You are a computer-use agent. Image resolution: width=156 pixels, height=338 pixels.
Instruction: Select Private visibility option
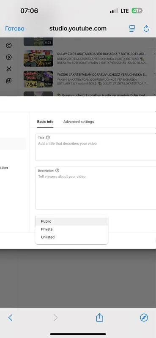click(71, 229)
